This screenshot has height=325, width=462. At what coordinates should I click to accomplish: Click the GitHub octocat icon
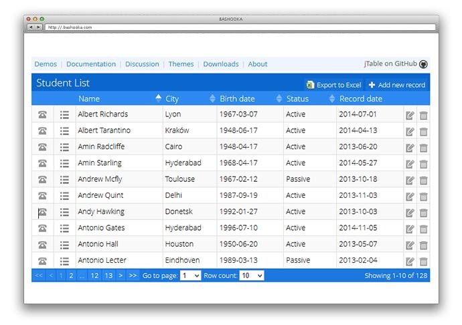[423, 64]
